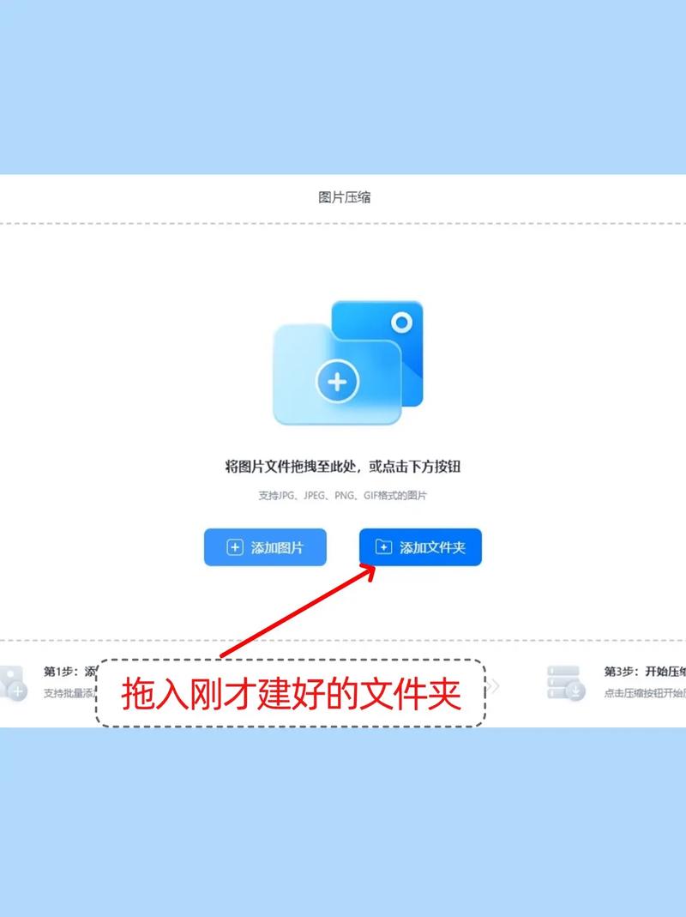Click the plus icon inside the upload folder
The width and height of the screenshot is (686, 917).
pyautogui.click(x=336, y=381)
